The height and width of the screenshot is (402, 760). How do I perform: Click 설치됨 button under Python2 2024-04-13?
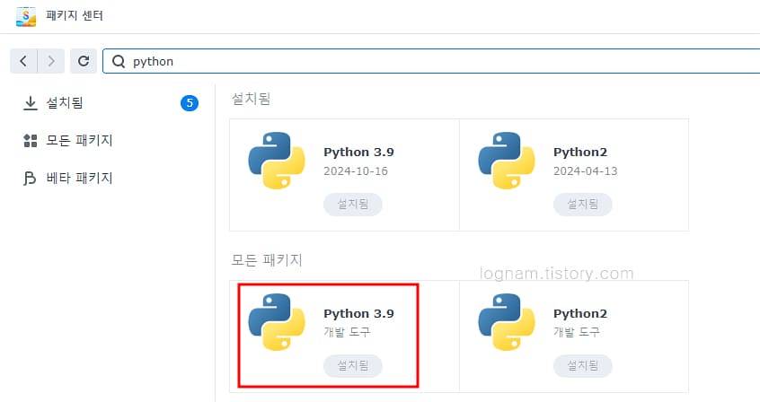(x=583, y=204)
